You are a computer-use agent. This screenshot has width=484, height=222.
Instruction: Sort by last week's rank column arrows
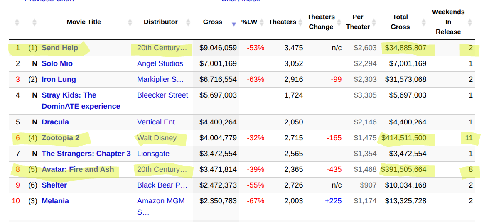point(34,22)
